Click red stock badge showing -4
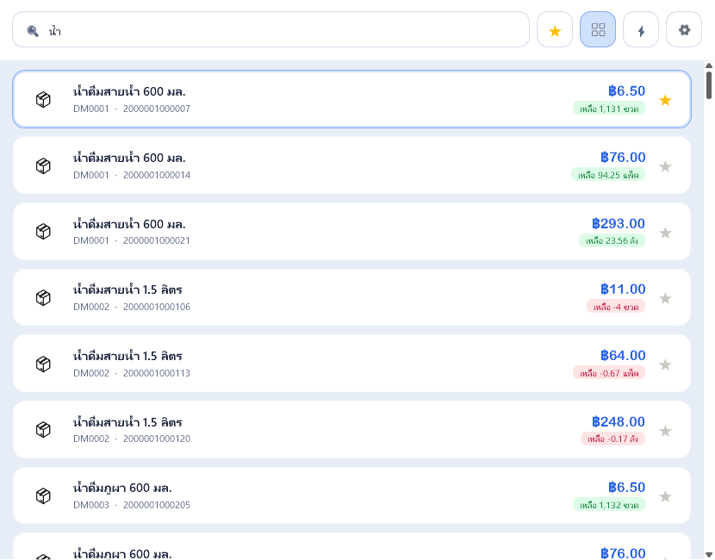 (x=616, y=307)
